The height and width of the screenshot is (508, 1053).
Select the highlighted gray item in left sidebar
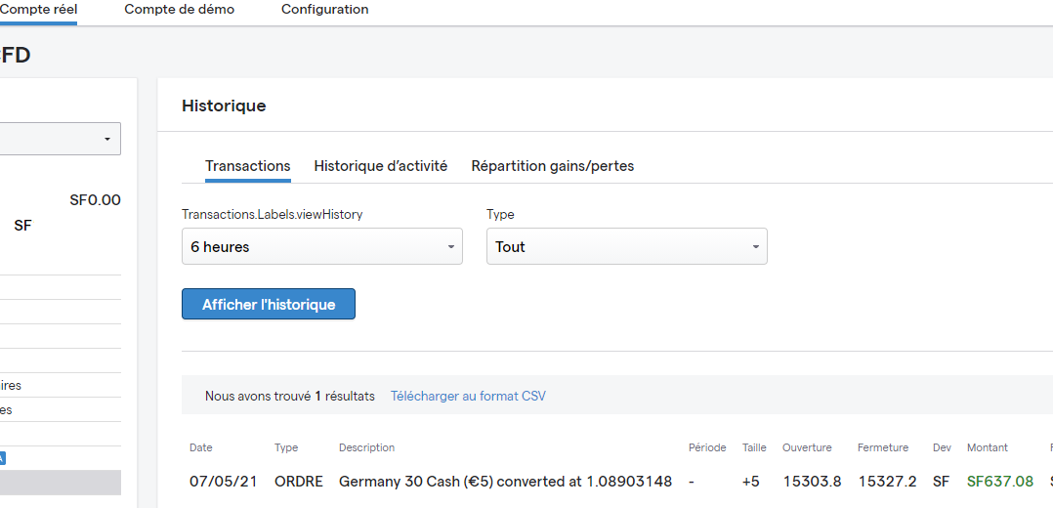(x=61, y=483)
